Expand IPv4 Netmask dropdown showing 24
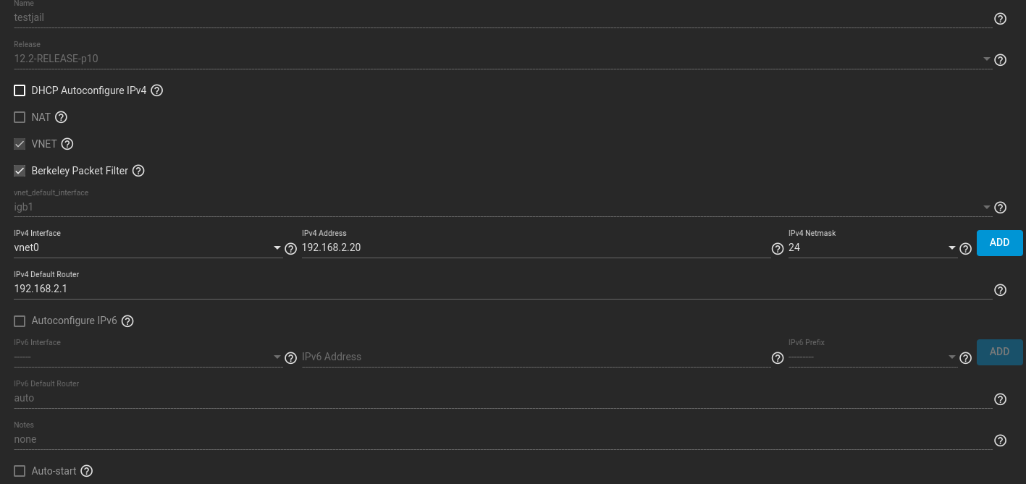The width and height of the screenshot is (1026, 484). pyautogui.click(x=872, y=247)
